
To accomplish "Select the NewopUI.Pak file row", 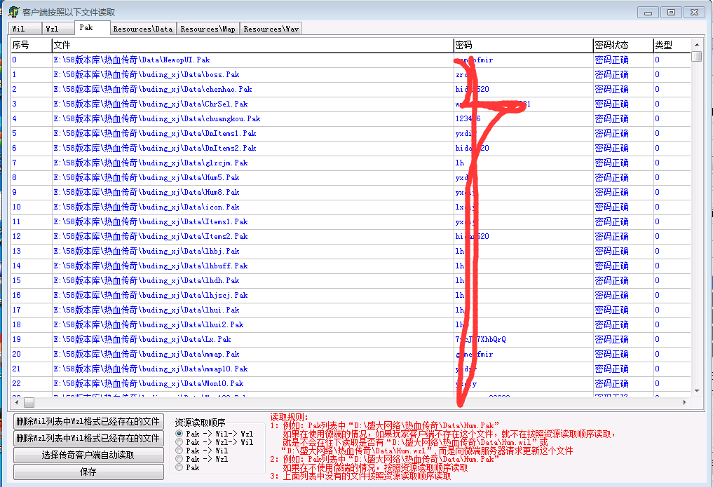I will click(131, 60).
